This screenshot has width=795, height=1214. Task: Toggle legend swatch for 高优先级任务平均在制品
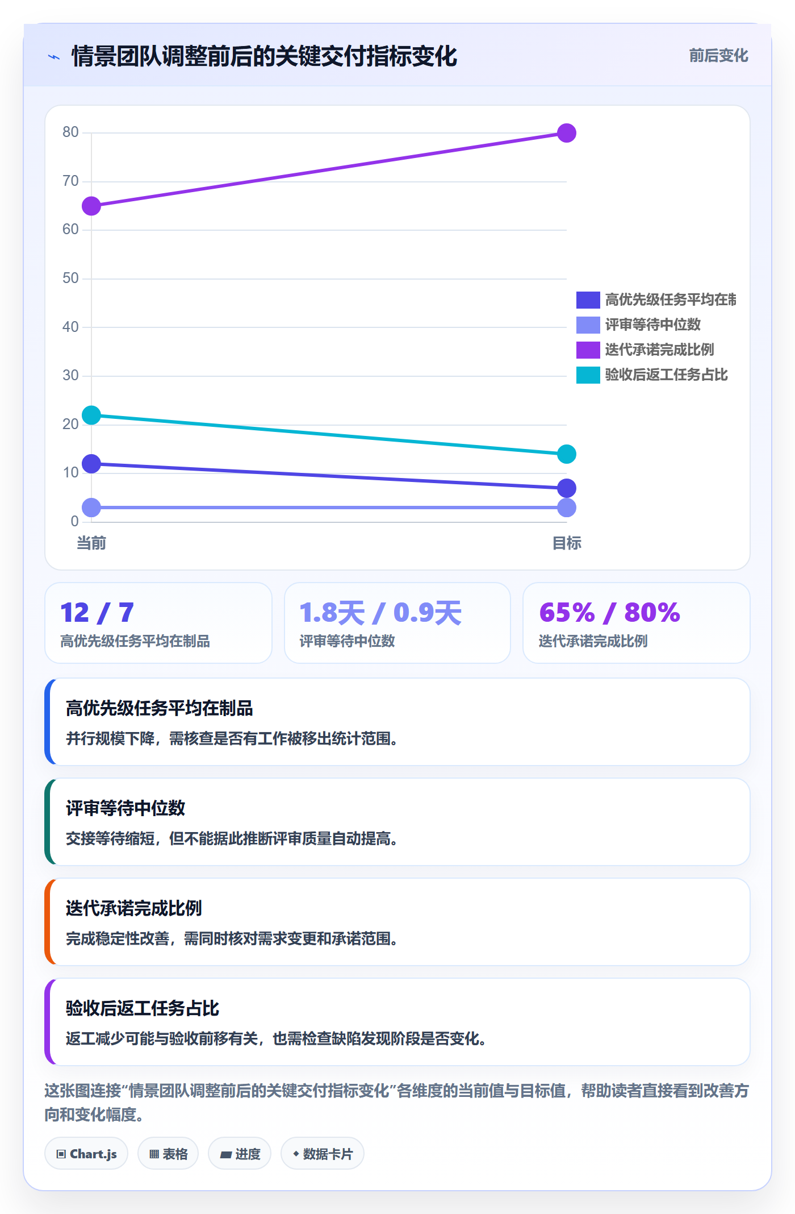(x=588, y=300)
